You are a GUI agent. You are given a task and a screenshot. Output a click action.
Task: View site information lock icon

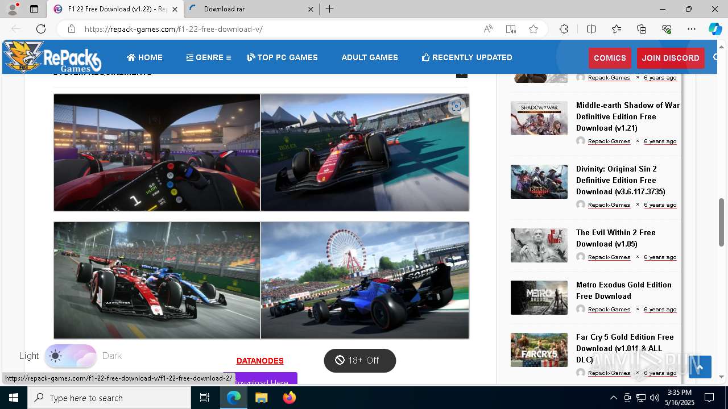click(71, 29)
